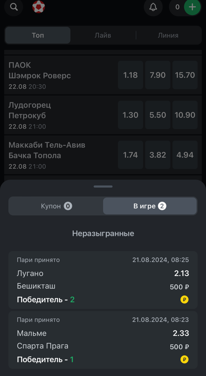Tap the red star club logo
The height and width of the screenshot is (376, 206).
pos(38,7)
